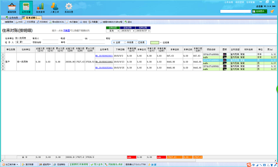Viewport: 278px width, 167px height.
Task: Open order link NO.201509020021
Action: pyautogui.click(x=104, y=55)
